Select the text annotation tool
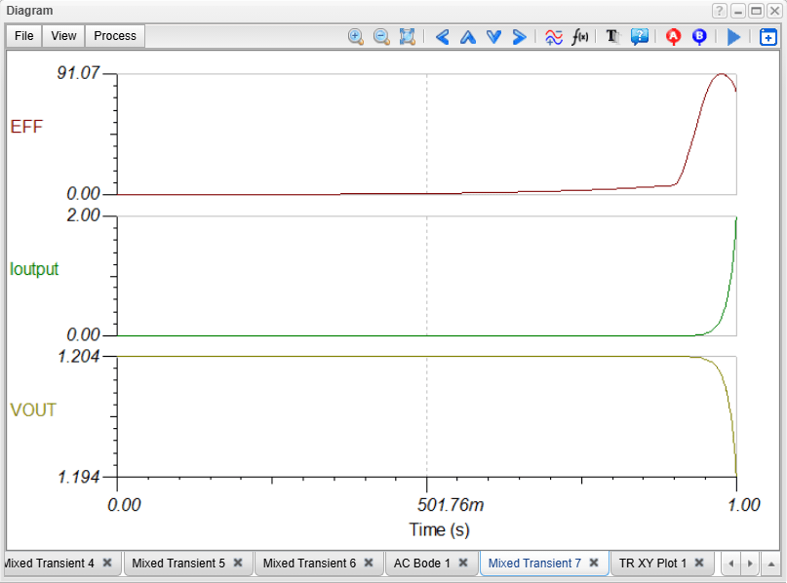 (612, 37)
